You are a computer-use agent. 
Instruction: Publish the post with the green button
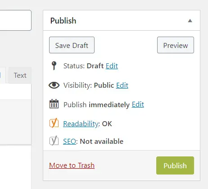point(175,165)
